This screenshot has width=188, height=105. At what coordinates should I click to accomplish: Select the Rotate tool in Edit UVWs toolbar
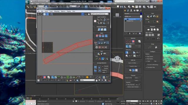pos(41,14)
